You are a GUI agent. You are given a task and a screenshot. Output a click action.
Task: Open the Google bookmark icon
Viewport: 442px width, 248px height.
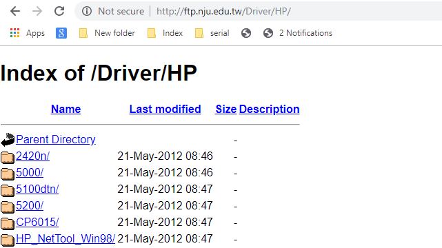[x=61, y=33]
